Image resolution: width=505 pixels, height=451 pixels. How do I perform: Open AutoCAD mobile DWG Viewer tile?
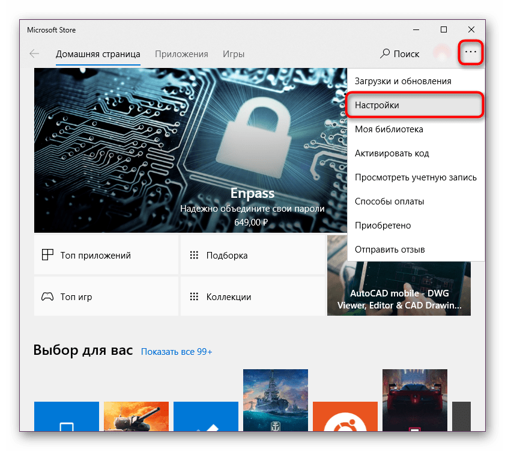tap(399, 289)
